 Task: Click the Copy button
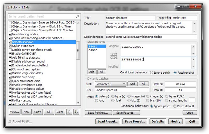[37, 112]
